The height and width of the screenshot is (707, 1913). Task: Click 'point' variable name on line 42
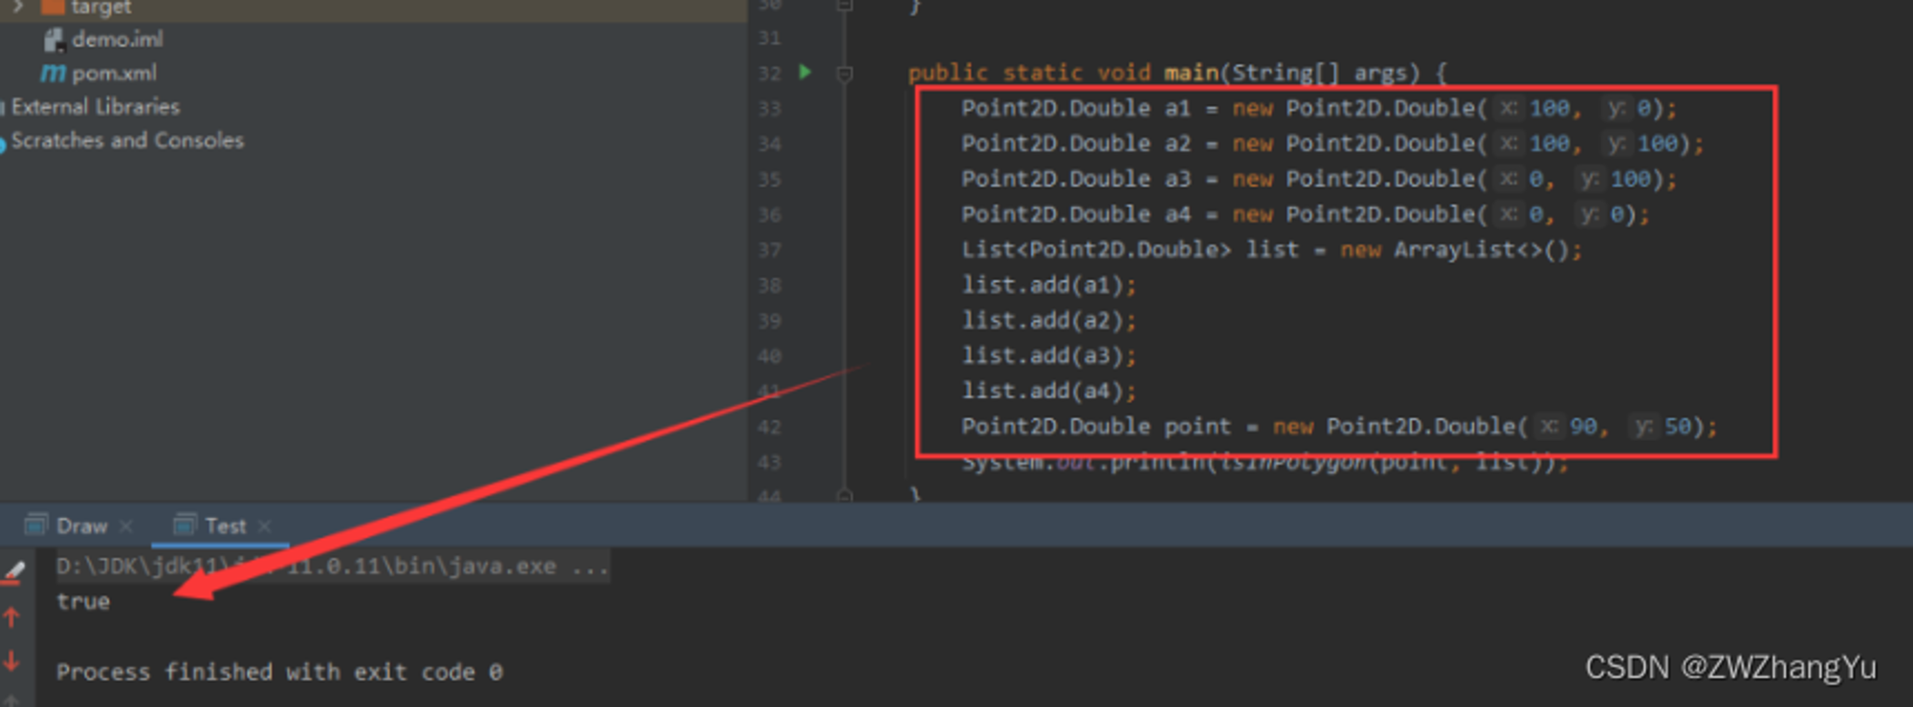coord(1198,426)
